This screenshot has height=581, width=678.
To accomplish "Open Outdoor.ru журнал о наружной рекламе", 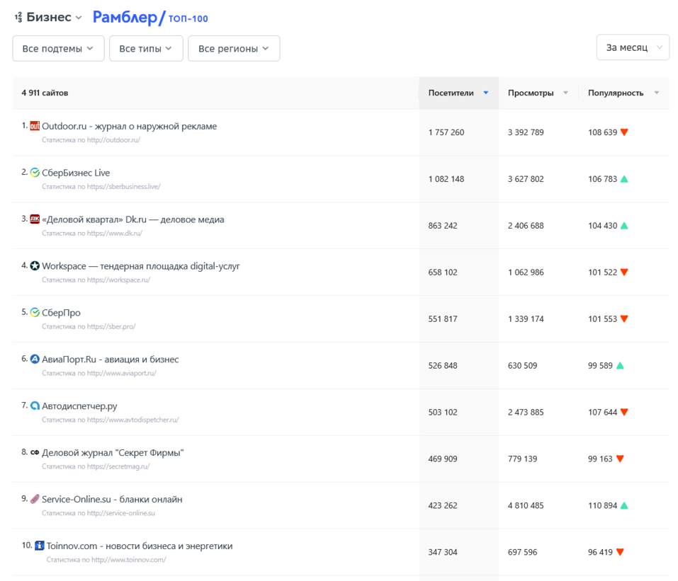I will (x=129, y=126).
